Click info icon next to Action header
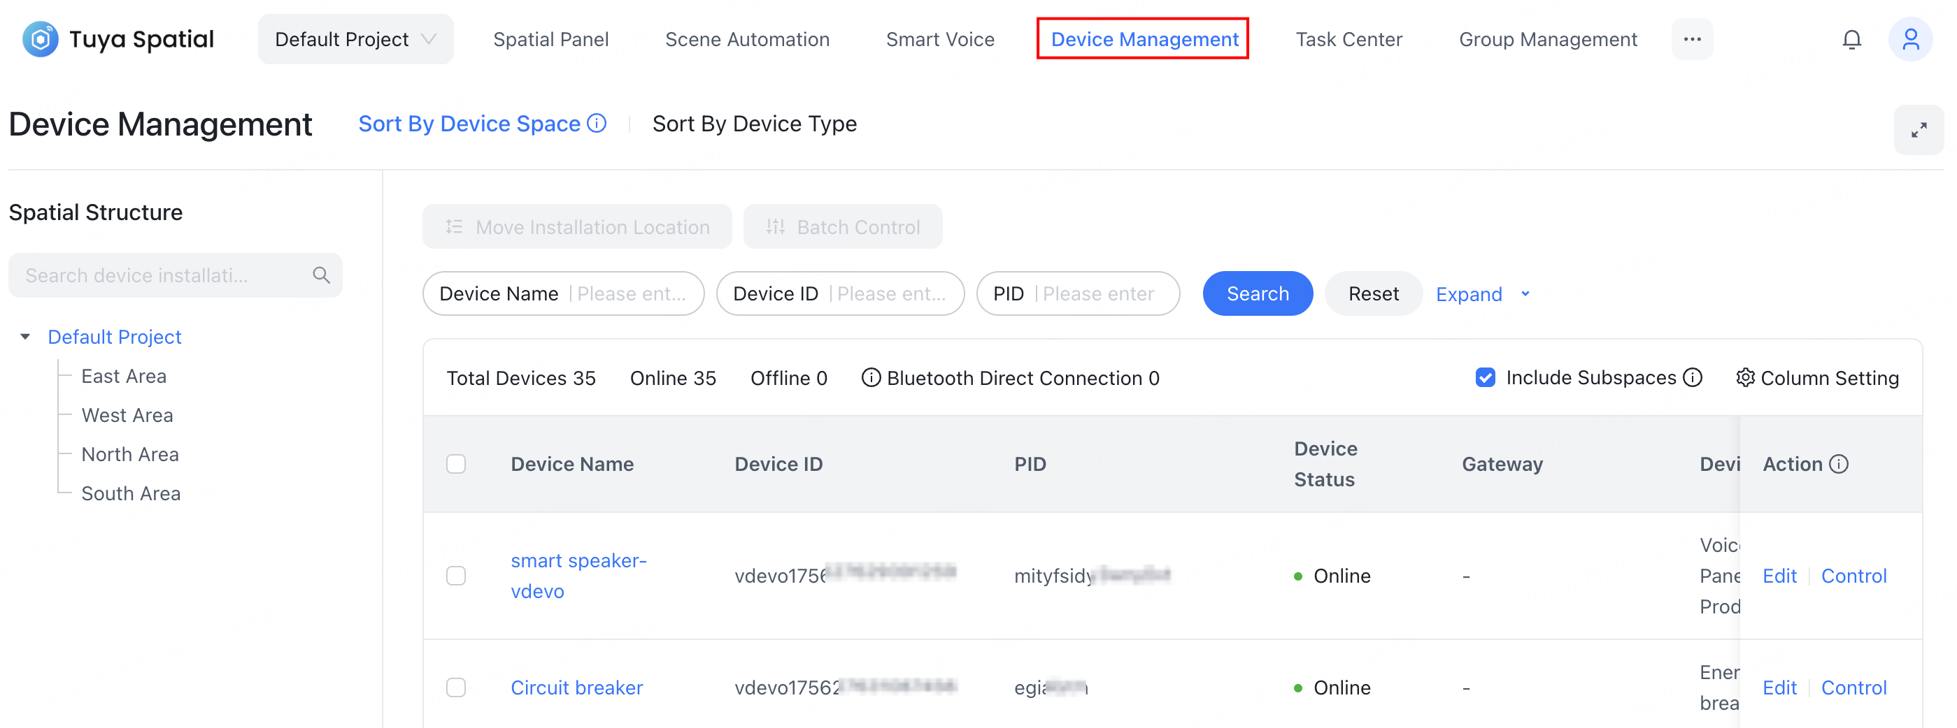The height and width of the screenshot is (728, 1957). (x=1839, y=464)
